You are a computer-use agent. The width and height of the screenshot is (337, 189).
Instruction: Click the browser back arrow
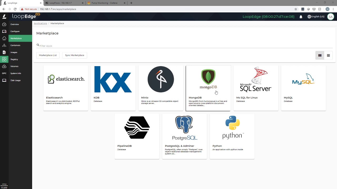pyautogui.click(x=4, y=9)
